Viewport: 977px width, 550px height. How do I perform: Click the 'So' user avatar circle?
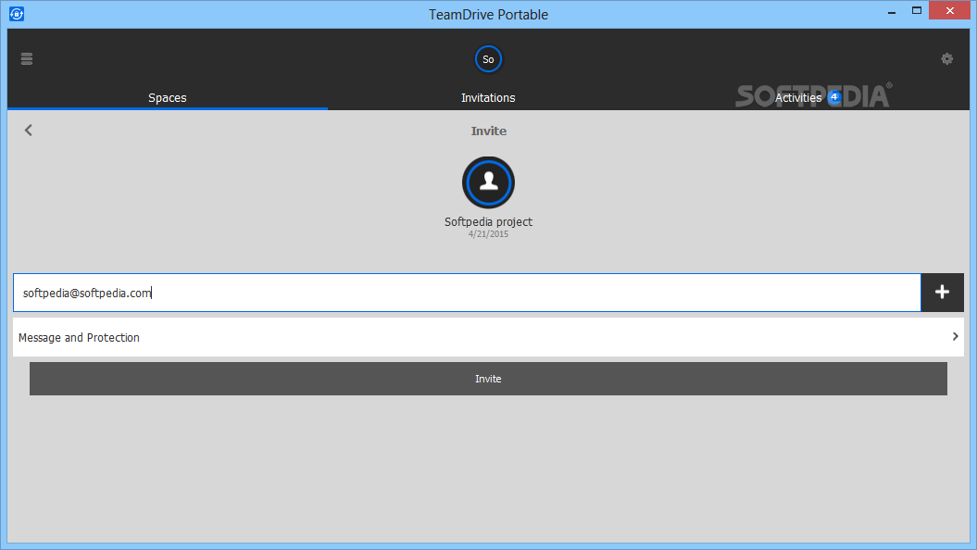point(489,59)
